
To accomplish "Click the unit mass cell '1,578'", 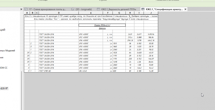I will (x=139, y=40).
